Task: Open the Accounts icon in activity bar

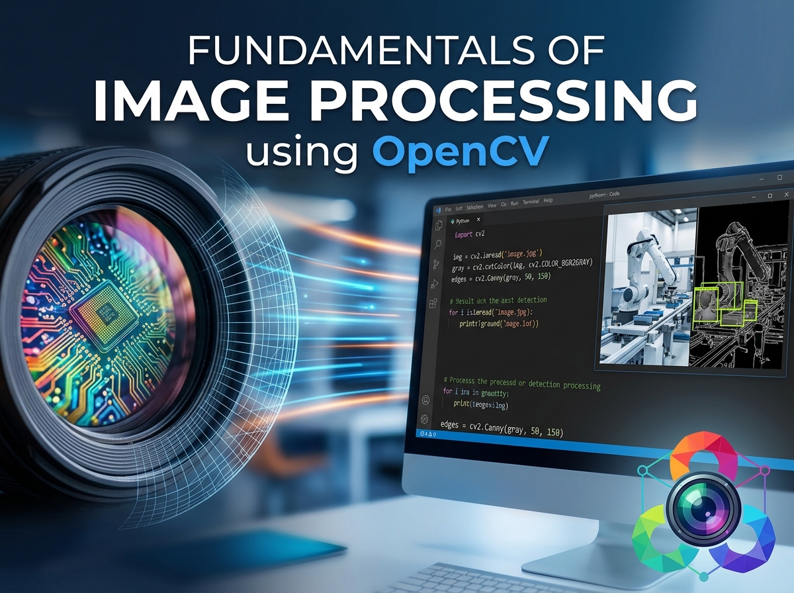Action: 425,400
